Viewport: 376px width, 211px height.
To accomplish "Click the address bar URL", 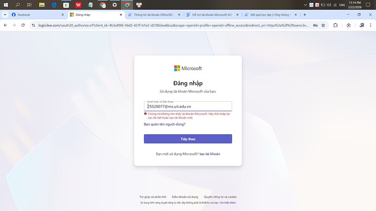I will (x=173, y=25).
